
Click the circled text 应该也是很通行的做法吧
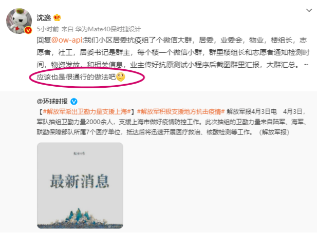click(76, 77)
